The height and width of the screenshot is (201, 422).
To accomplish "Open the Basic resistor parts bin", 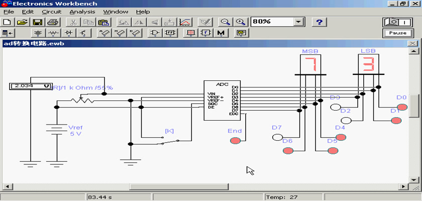I will (54, 33).
